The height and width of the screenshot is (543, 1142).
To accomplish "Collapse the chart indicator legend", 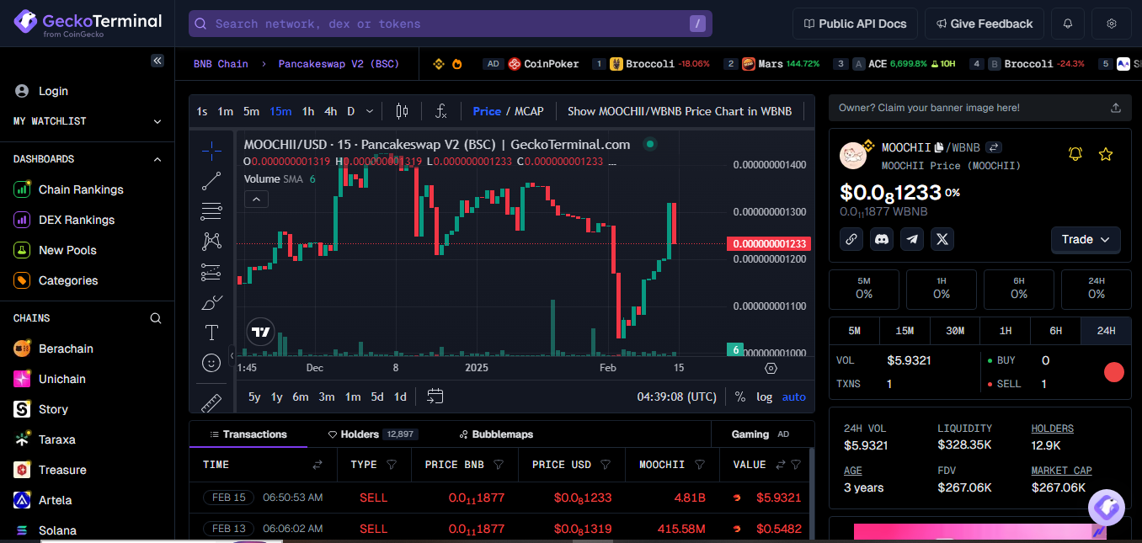I will coord(256,200).
